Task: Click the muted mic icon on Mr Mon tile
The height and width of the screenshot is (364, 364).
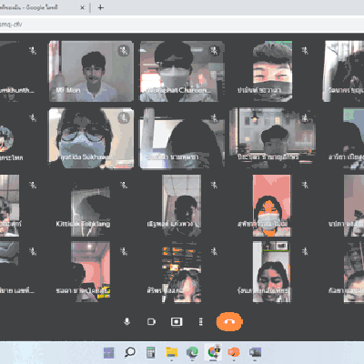Action: coord(124,50)
